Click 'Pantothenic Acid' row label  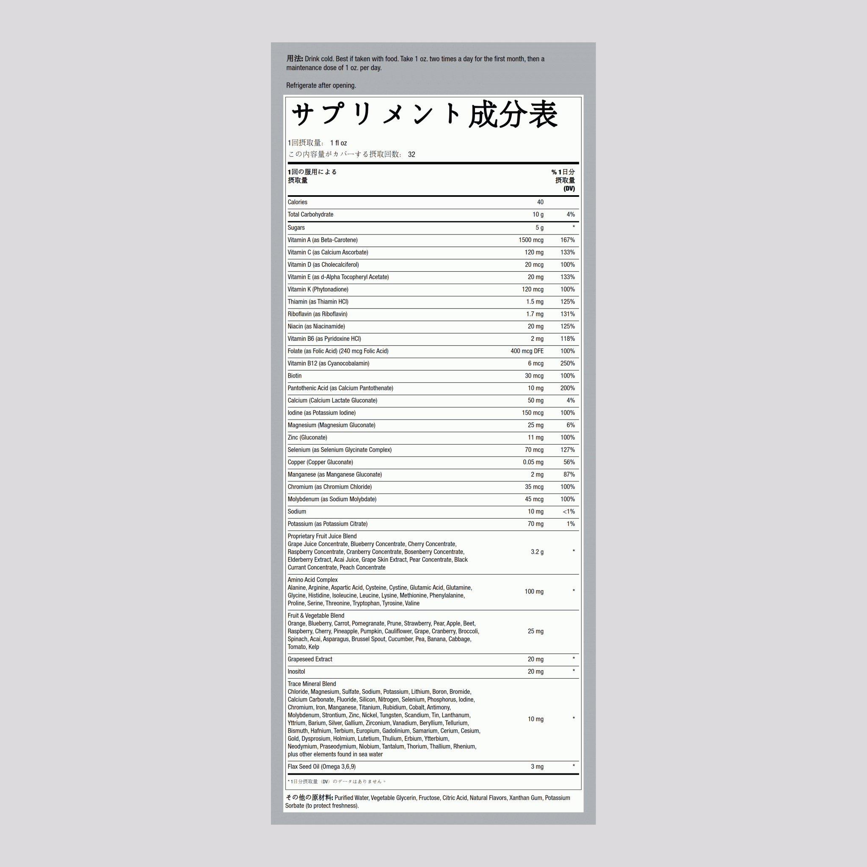(x=341, y=388)
